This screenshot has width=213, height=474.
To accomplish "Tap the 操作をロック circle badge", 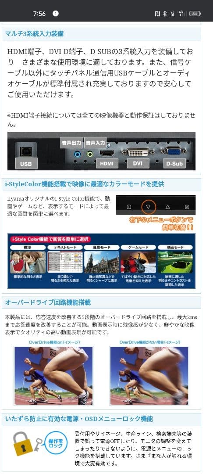I will (x=56, y=443).
